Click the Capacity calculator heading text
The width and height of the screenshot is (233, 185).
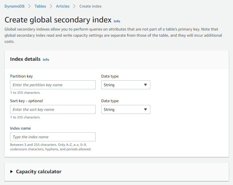39,172
